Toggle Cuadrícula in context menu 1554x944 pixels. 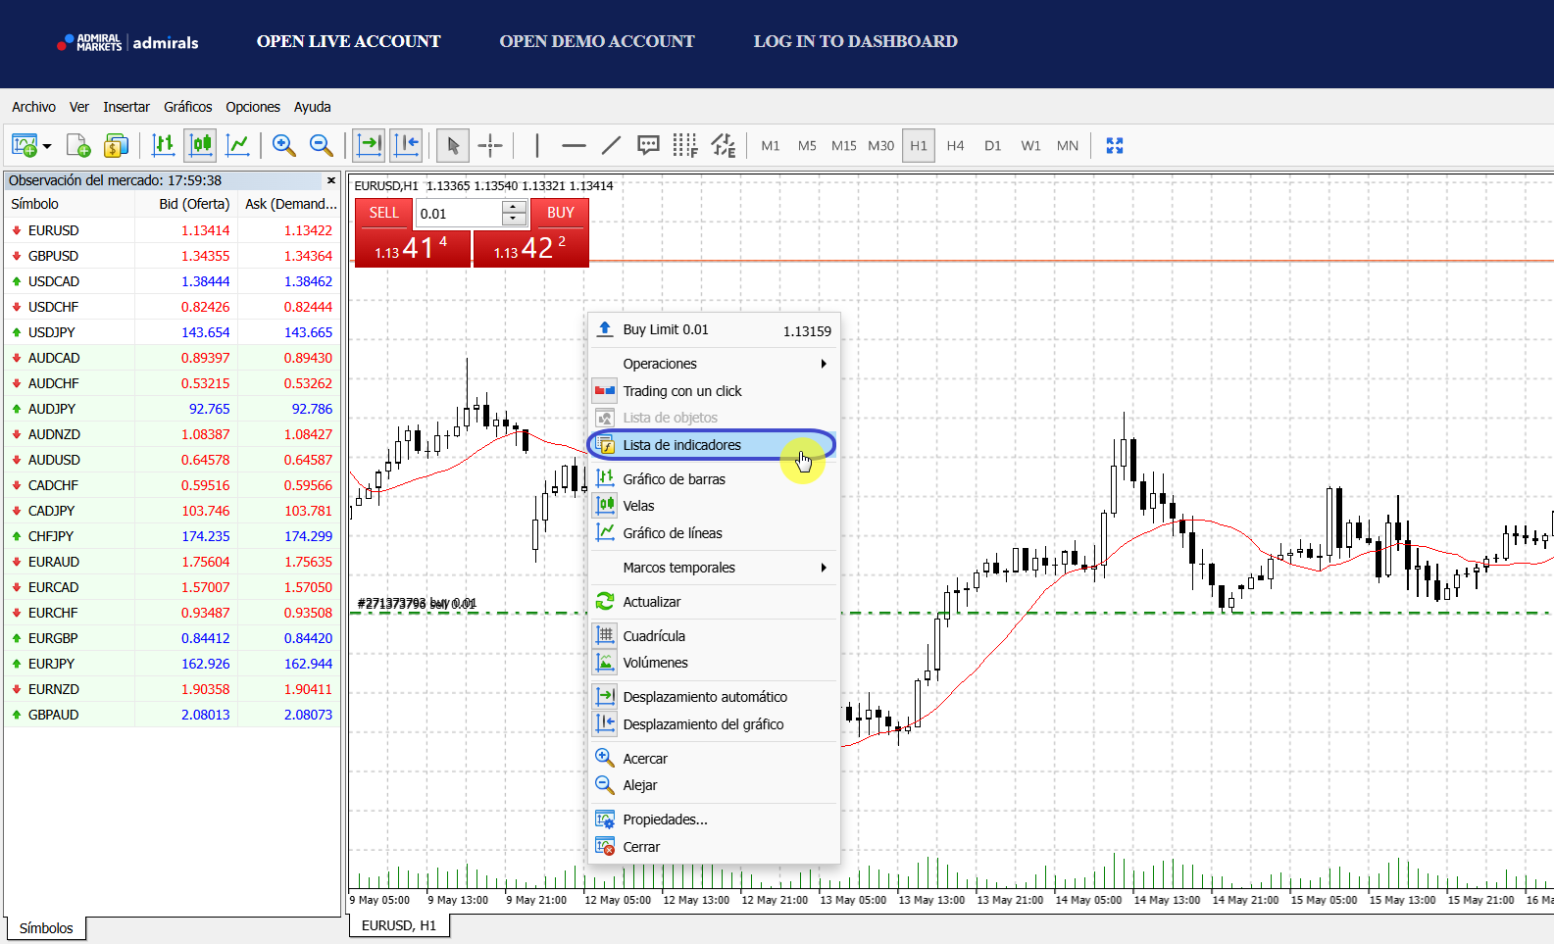coord(714,636)
